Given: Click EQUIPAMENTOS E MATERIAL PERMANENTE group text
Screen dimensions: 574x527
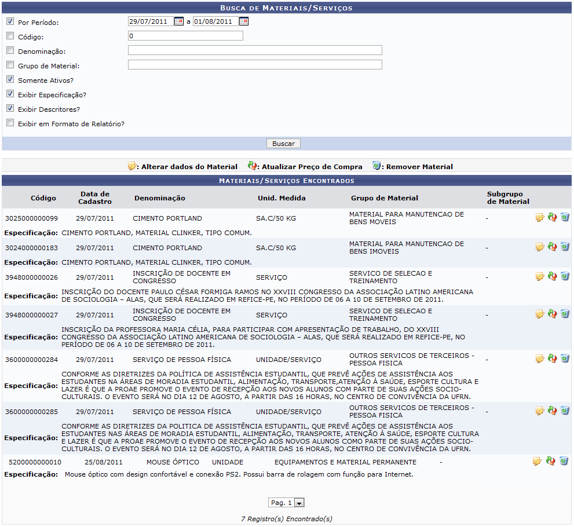Looking at the screenshot, I should (x=346, y=462).
